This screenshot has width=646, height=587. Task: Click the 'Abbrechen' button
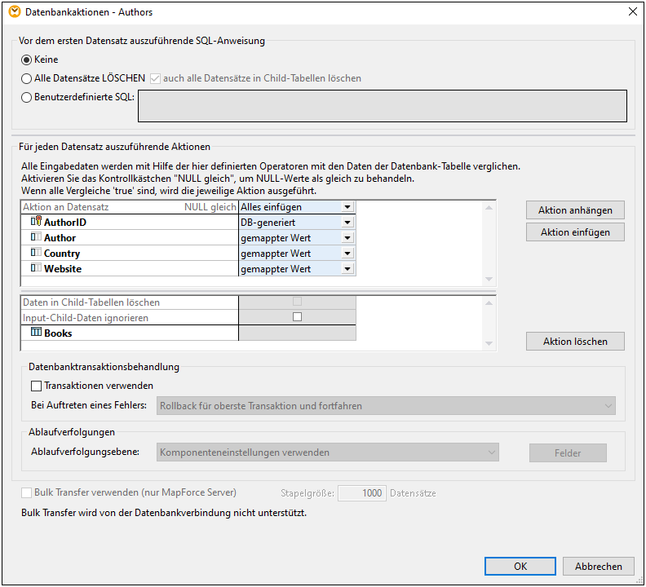click(x=598, y=567)
